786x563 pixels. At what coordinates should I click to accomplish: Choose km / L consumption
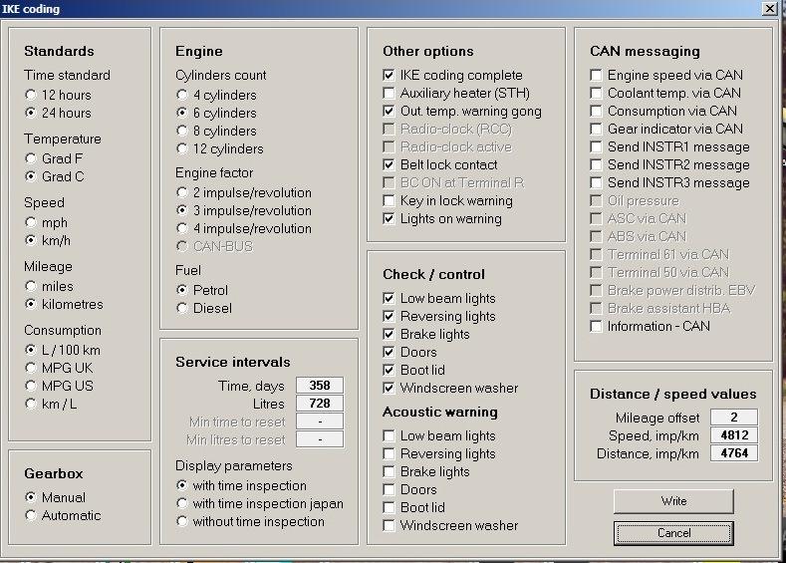coord(31,404)
